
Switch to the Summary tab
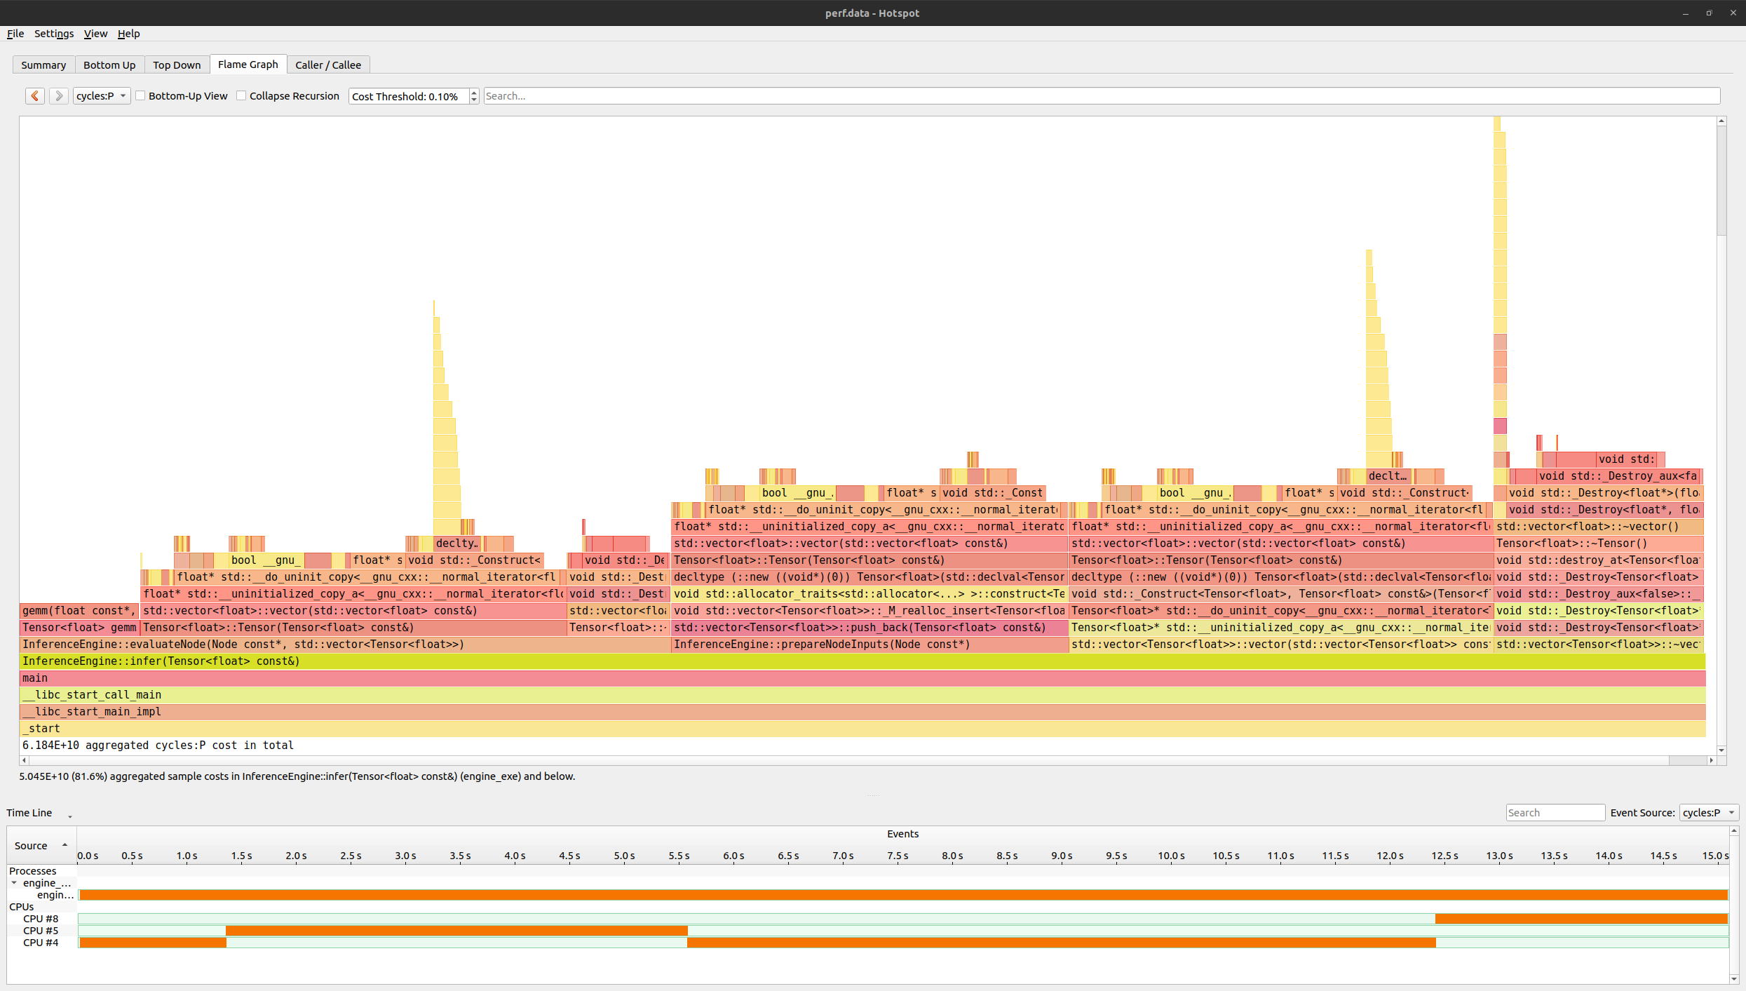click(x=43, y=65)
